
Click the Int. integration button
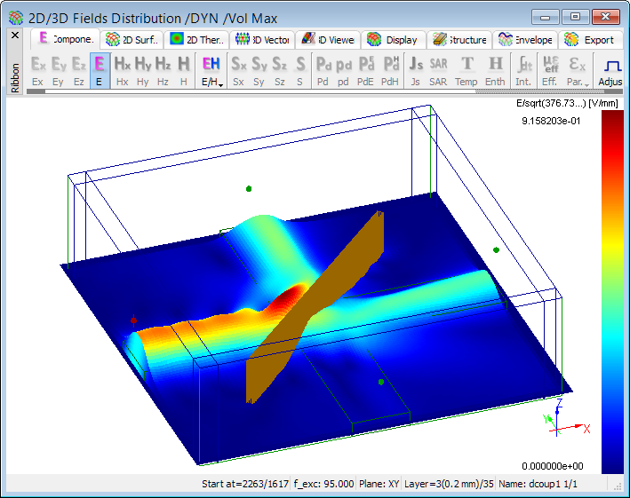point(523,70)
